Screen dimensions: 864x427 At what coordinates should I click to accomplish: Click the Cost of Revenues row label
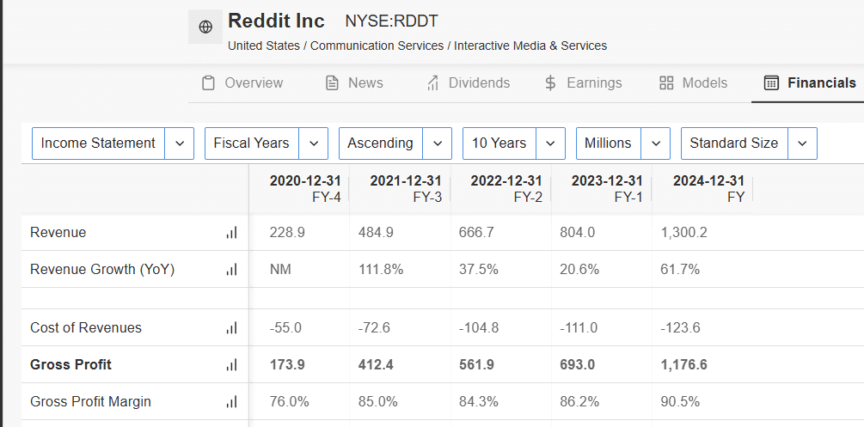(86, 328)
